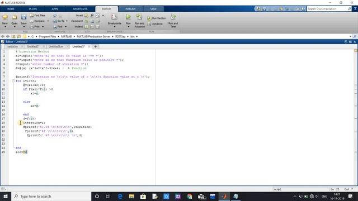
Task: Click the back arrow in address bar
Action: [3, 36]
